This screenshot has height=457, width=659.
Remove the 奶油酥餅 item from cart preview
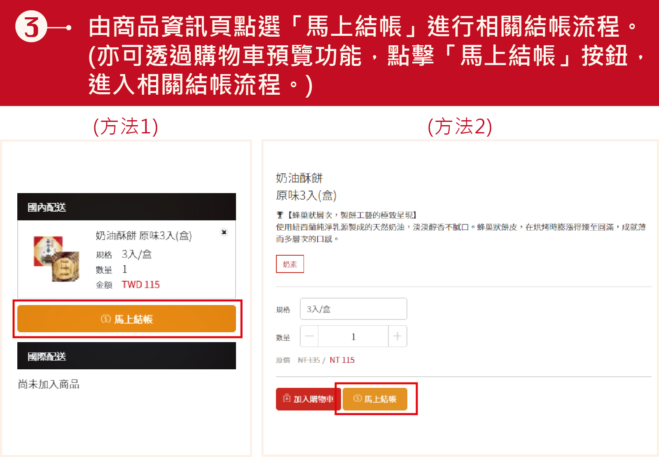click(x=224, y=232)
